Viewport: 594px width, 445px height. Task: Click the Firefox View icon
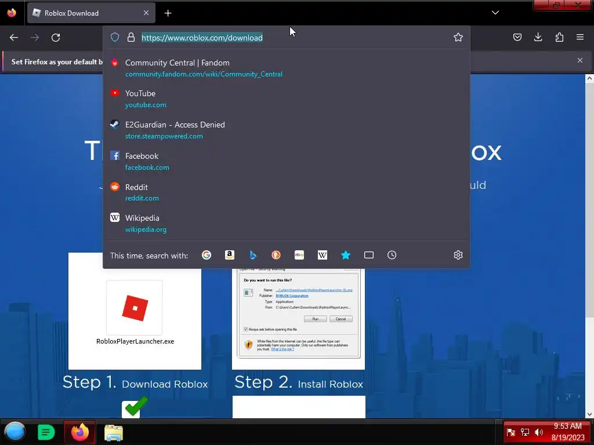pyautogui.click(x=12, y=13)
